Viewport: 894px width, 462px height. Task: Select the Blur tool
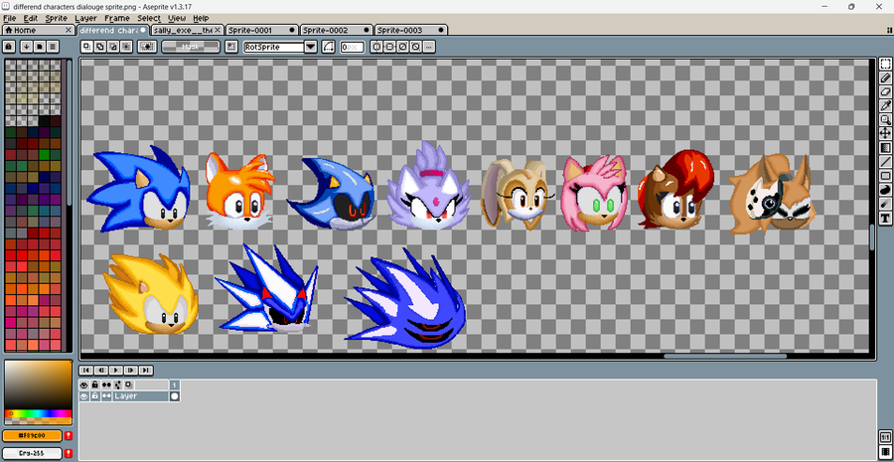(x=885, y=204)
